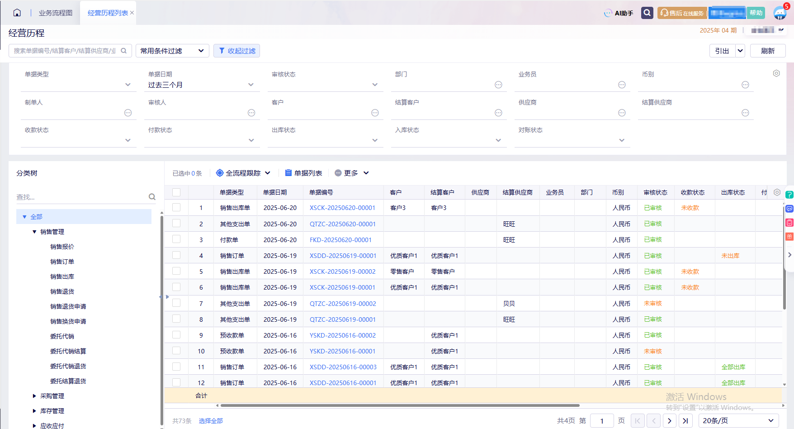Open the AI助手 assistant icon
The height and width of the screenshot is (429, 794).
tap(608, 13)
